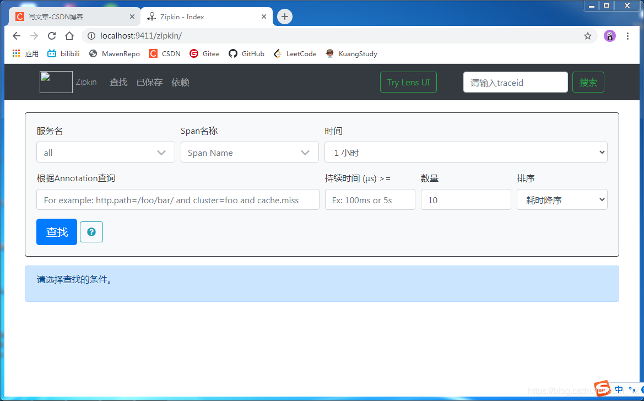This screenshot has height=401, width=644.
Task: Open the browser home page icon
Action: (69, 36)
